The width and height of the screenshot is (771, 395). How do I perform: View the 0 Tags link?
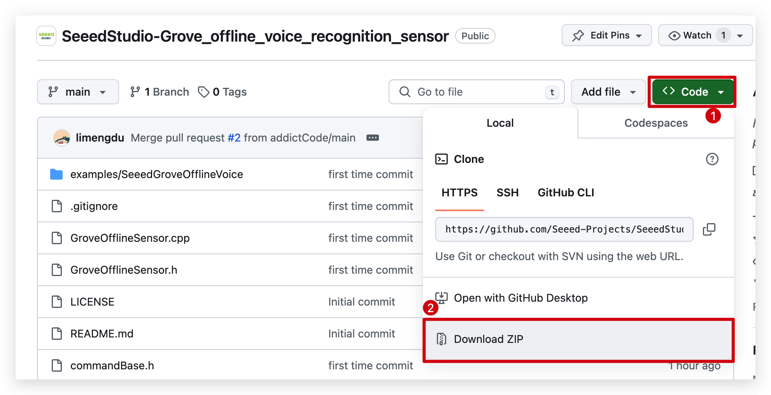[x=223, y=92]
